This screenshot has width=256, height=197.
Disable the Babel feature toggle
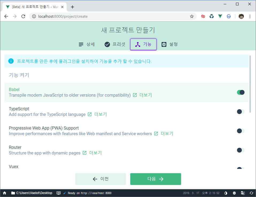point(240,92)
